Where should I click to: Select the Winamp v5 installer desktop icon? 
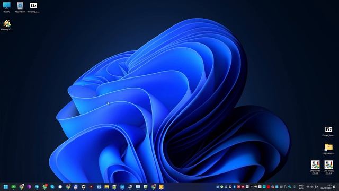click(7, 25)
